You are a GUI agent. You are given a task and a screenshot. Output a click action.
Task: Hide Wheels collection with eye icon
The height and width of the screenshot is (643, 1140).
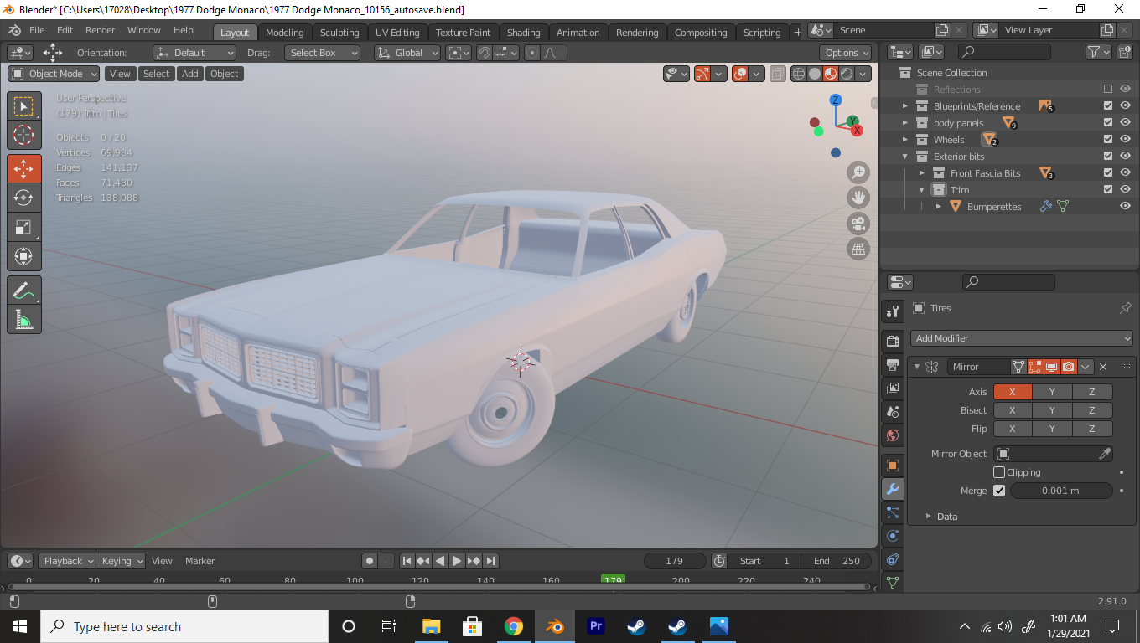(x=1125, y=140)
